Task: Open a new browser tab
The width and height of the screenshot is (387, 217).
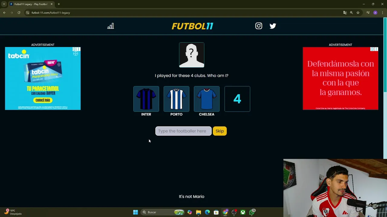Action: (59, 4)
